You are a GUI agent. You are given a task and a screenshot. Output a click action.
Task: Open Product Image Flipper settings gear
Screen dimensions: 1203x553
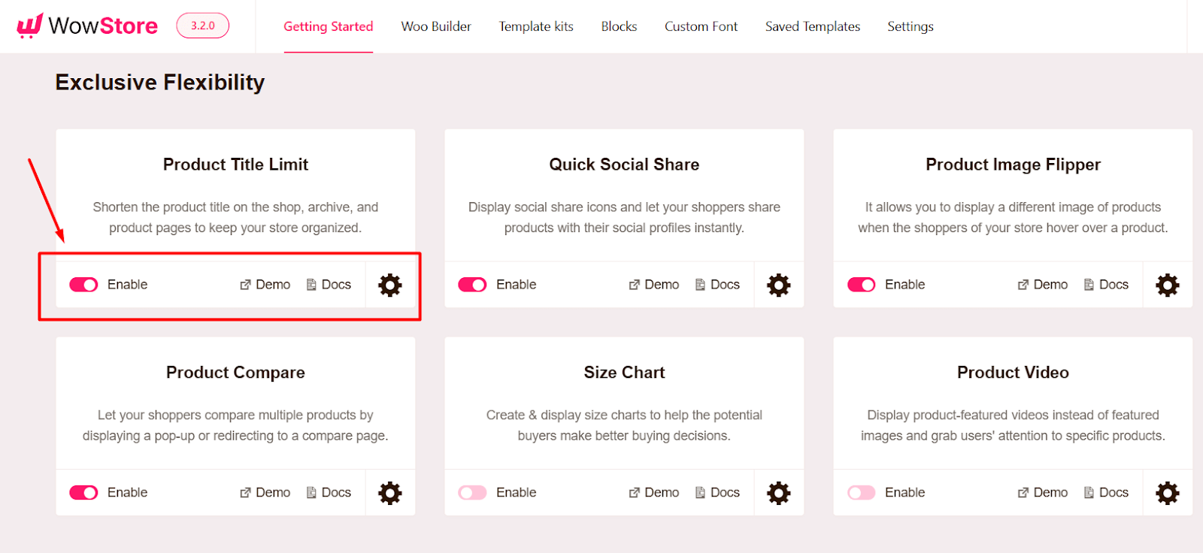pyautogui.click(x=1167, y=285)
